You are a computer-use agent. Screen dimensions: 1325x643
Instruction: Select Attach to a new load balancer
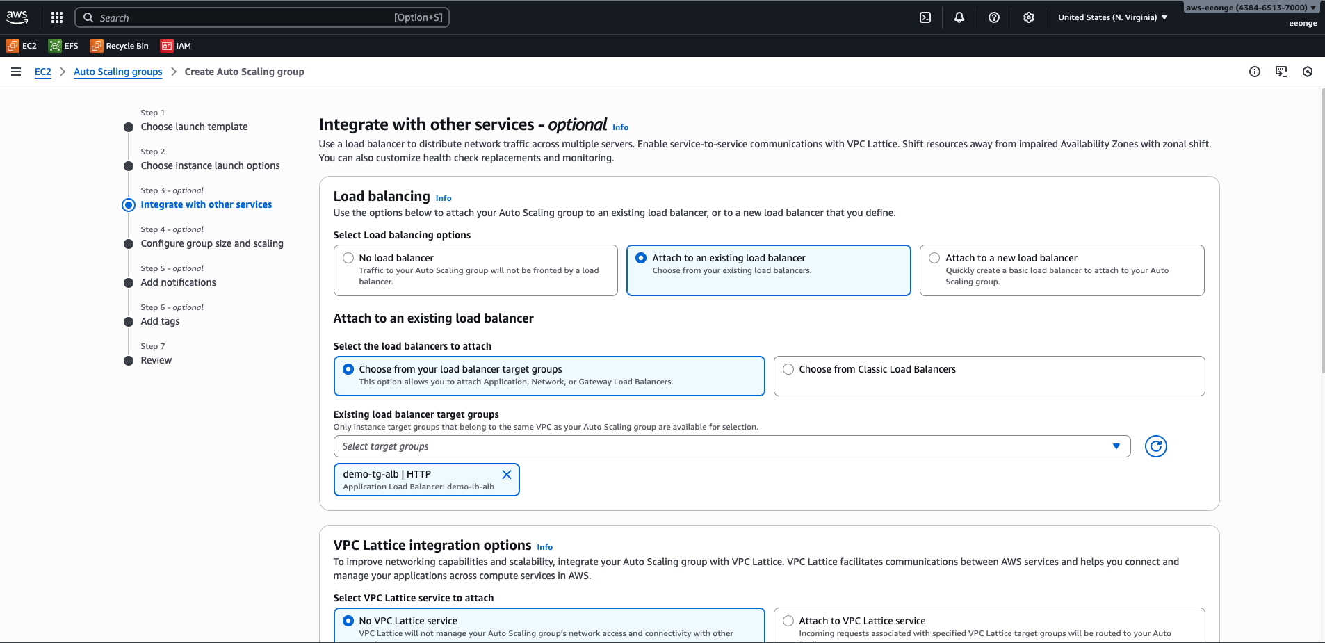point(934,258)
